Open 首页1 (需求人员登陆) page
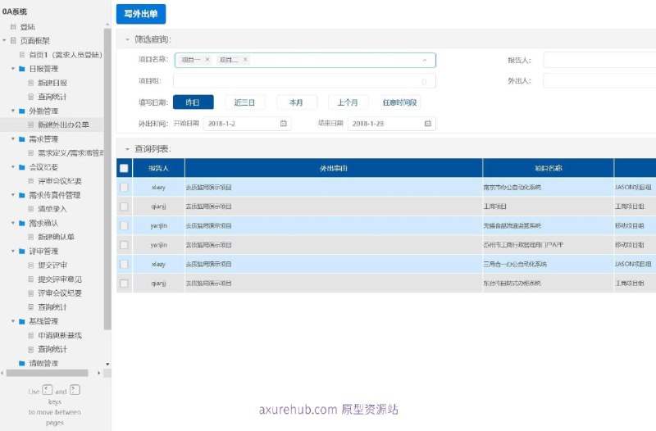656x431 pixels. [x=66, y=55]
